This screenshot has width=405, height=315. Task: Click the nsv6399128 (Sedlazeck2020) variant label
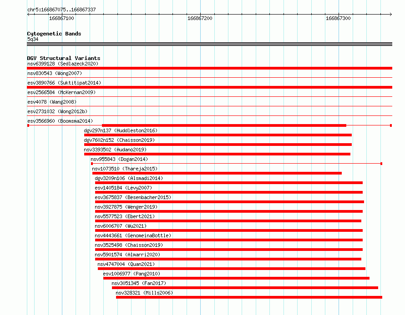[63, 64]
